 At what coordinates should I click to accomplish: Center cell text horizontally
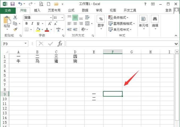[75, 24]
